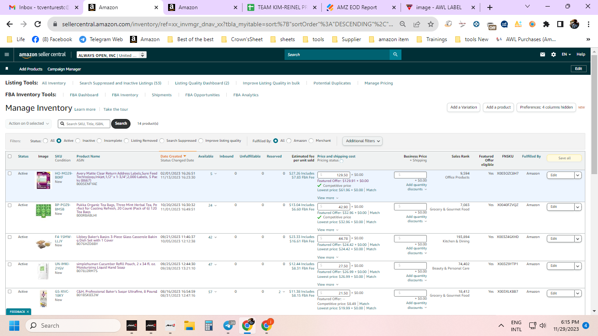Open the Telegram Web bookmark
Screen dimensions: 598x336
click(101, 39)
